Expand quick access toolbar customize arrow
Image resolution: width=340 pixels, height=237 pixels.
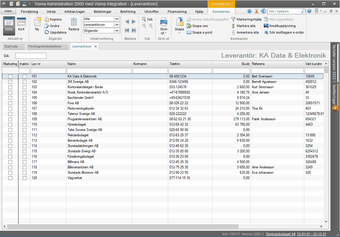30,4
